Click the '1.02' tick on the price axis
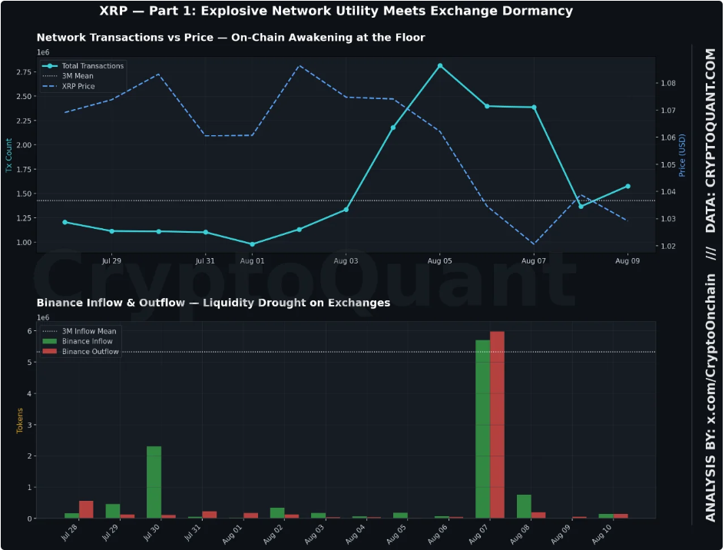 click(x=668, y=246)
